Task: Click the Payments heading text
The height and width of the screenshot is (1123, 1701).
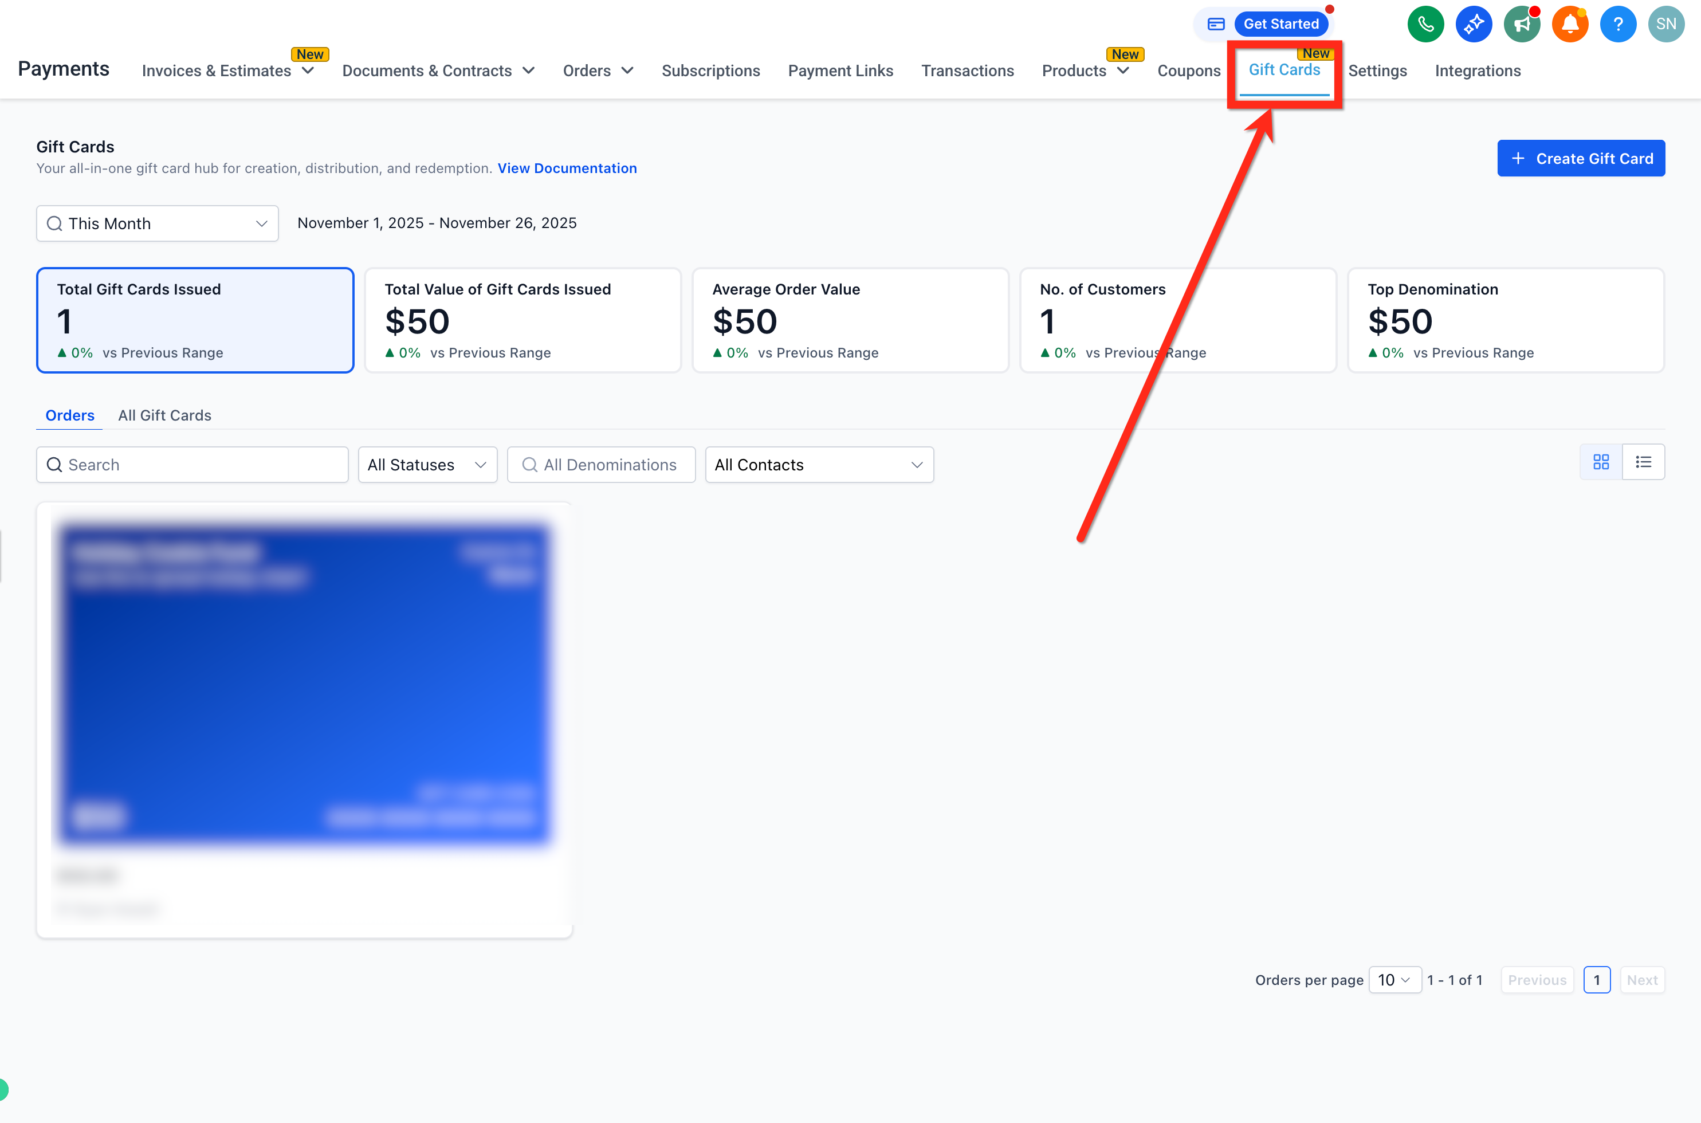Action: 64,69
